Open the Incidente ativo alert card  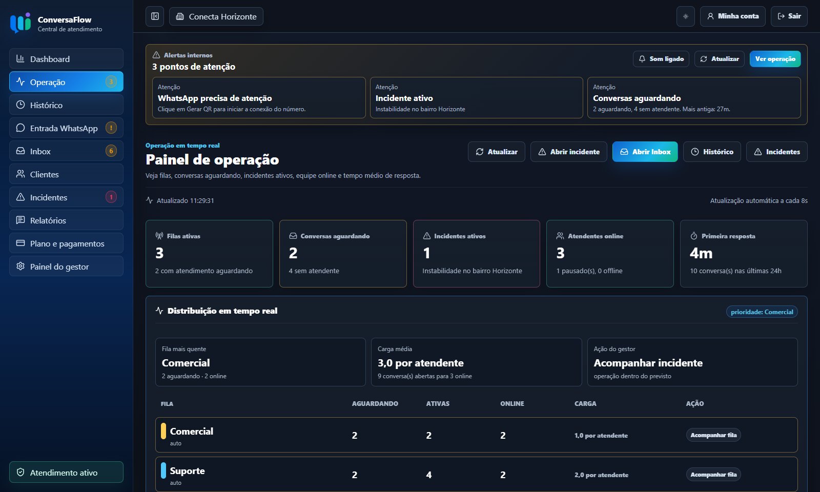477,98
